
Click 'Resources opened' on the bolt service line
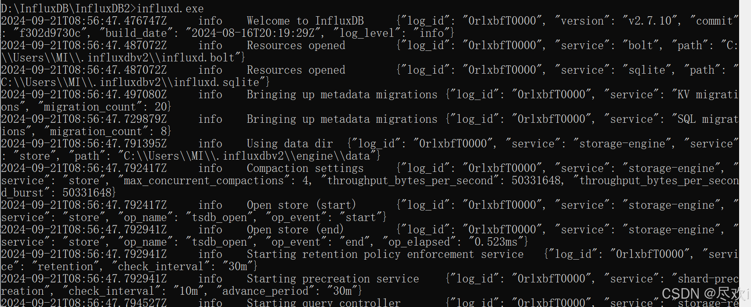point(296,45)
